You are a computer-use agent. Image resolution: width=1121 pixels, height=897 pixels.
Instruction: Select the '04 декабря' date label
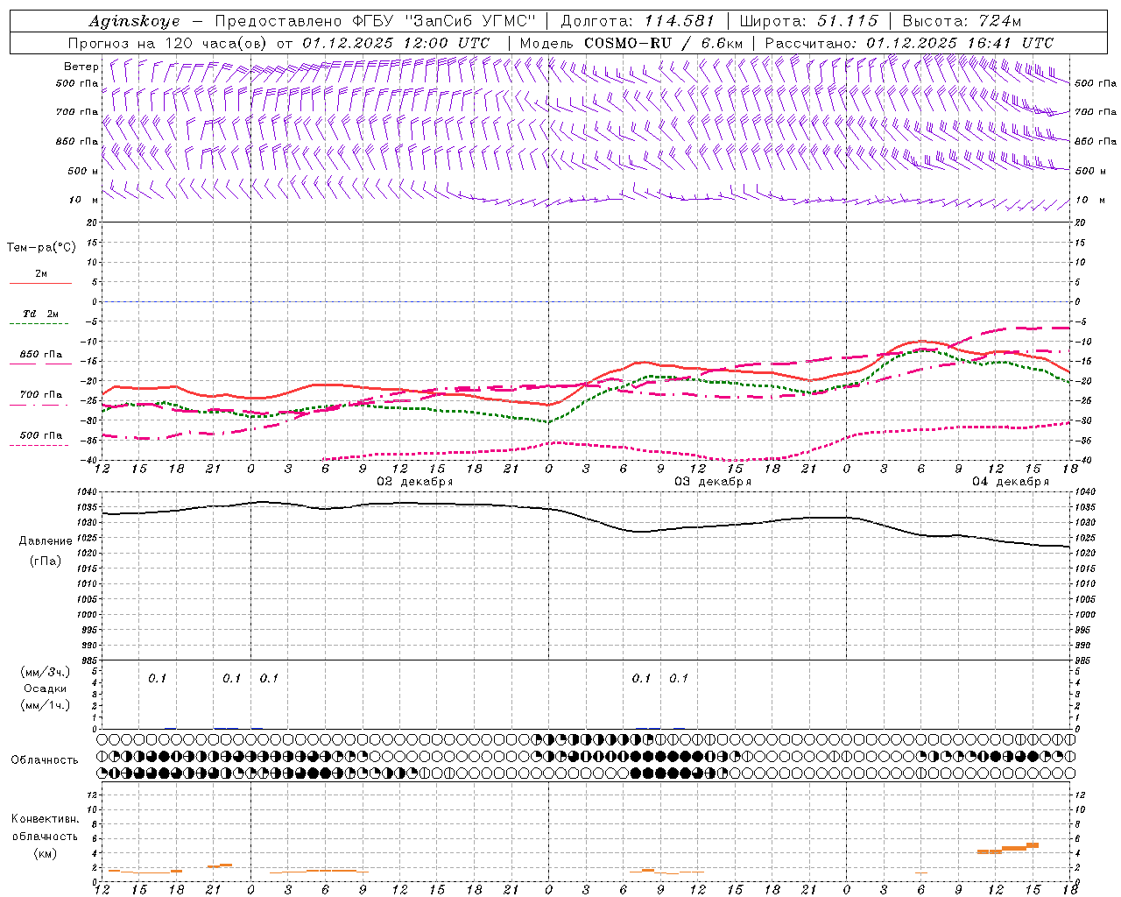(1011, 482)
